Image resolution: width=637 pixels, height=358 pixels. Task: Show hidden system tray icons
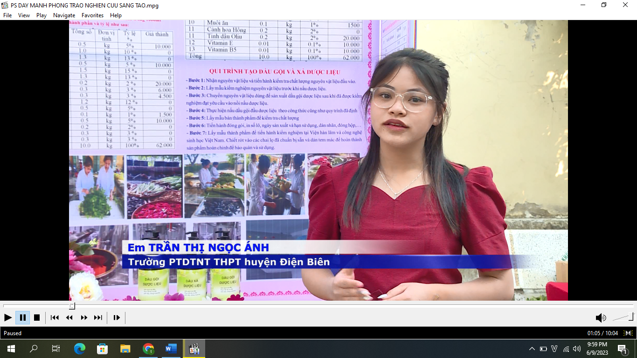[532, 349]
